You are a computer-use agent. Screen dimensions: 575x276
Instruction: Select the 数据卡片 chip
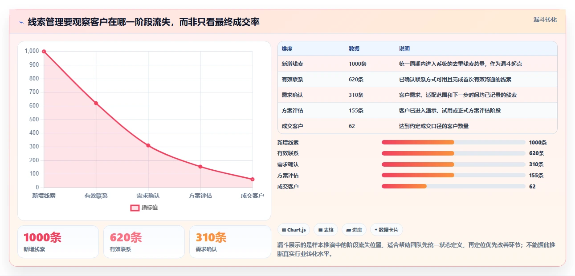(386, 230)
